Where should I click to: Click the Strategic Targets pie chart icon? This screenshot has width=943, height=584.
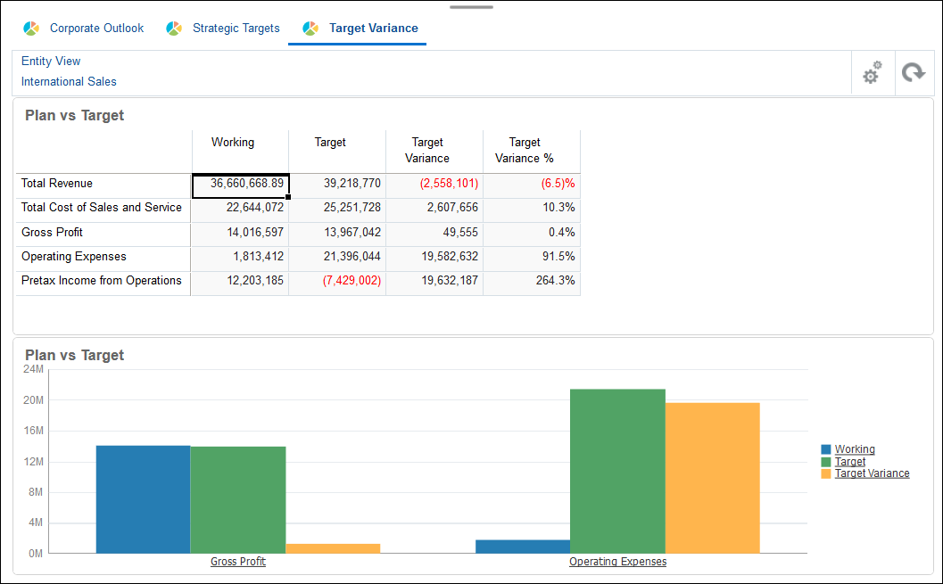(x=174, y=28)
